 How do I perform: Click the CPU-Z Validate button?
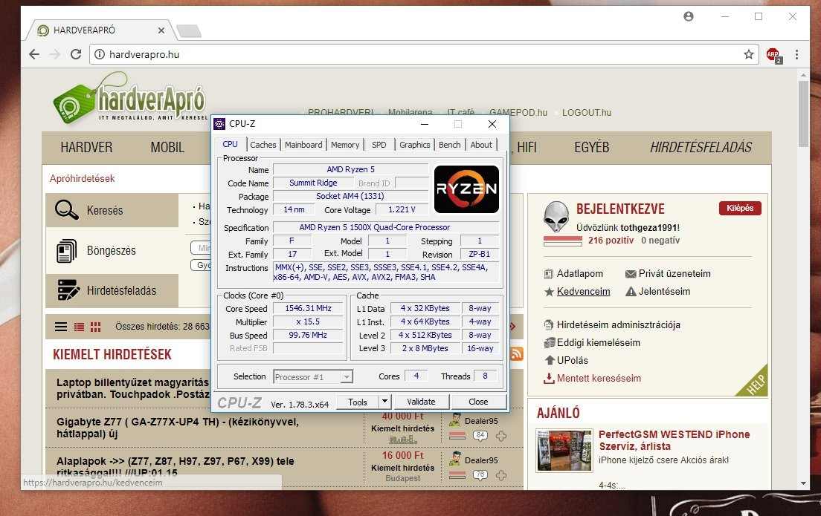421,402
